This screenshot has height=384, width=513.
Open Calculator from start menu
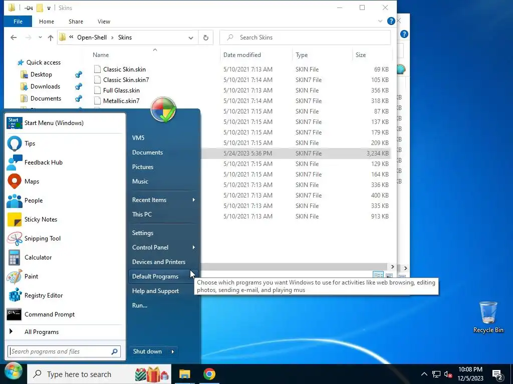tap(65, 257)
